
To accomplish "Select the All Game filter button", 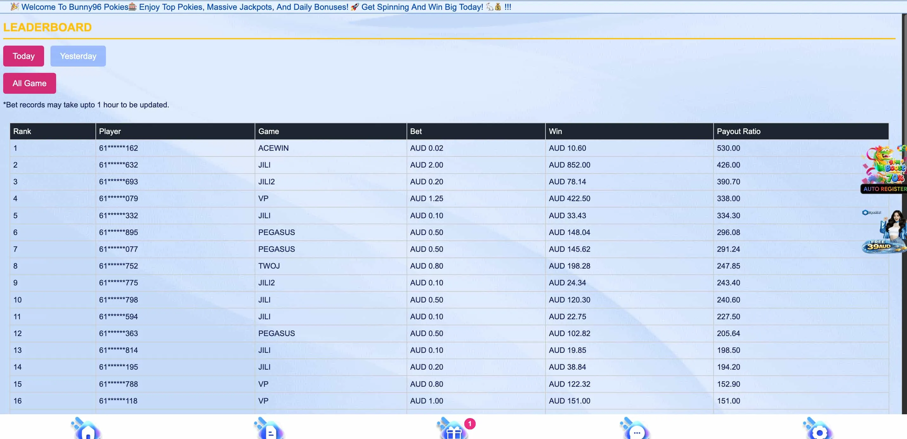I will click(29, 83).
